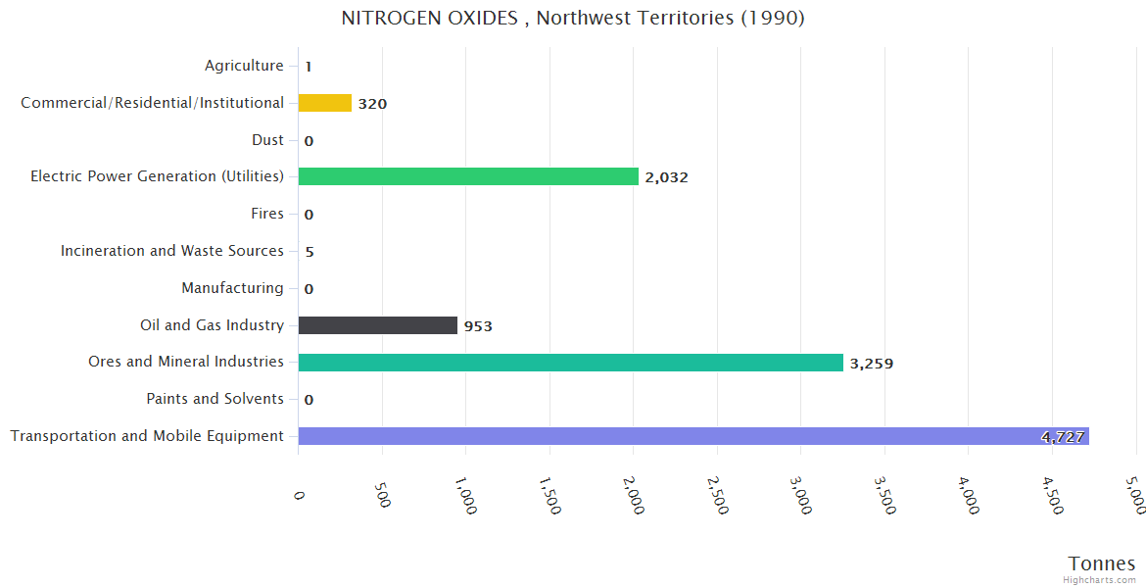The width and height of the screenshot is (1146, 588).
Task: Click the 320 data label
Action: click(x=372, y=104)
